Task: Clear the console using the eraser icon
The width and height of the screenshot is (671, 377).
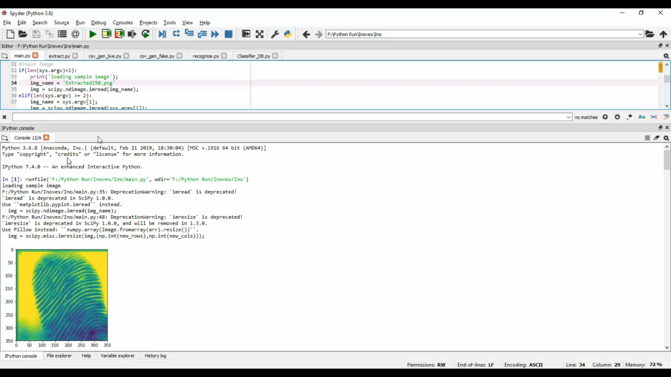Action: coord(657,138)
